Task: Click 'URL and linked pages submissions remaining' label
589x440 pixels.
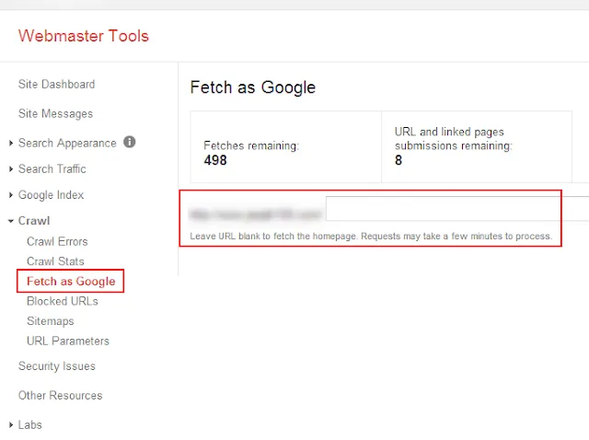Action: 454,139
